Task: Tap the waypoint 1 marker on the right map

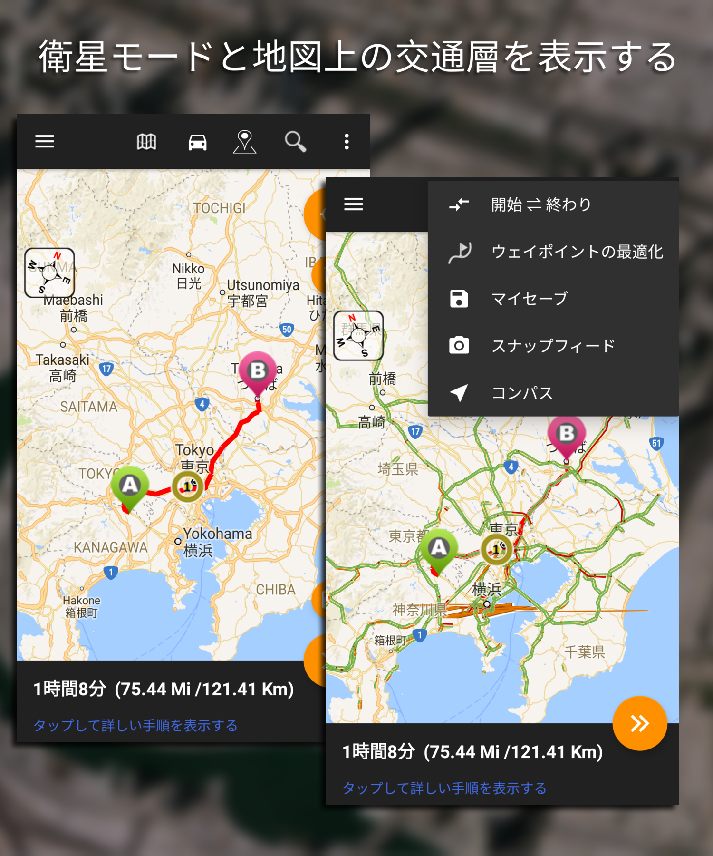Action: 496,549
